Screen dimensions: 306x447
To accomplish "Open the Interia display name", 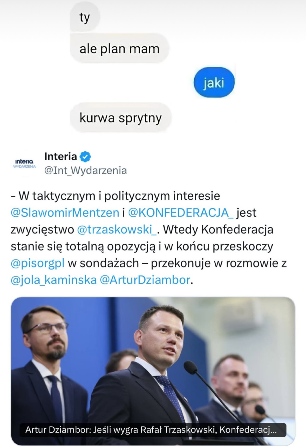I will click(x=60, y=157).
